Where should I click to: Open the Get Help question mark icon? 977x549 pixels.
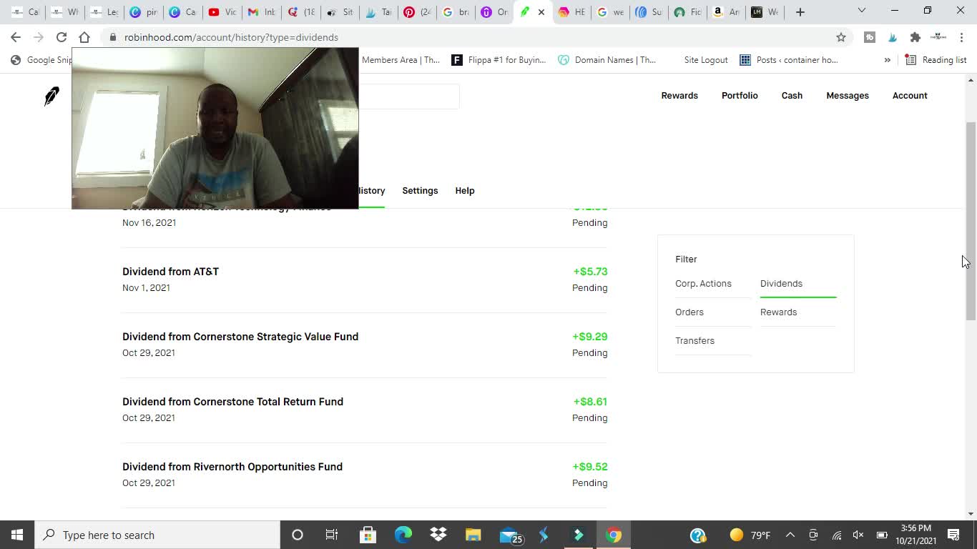click(698, 535)
